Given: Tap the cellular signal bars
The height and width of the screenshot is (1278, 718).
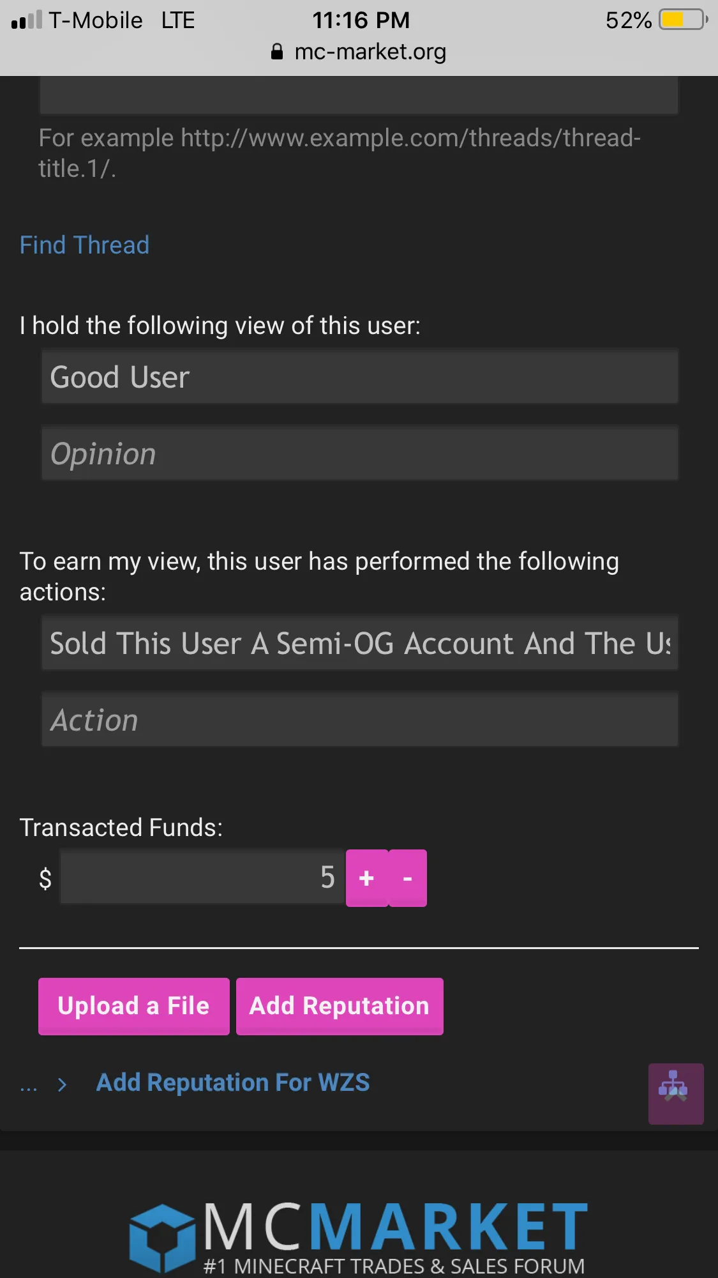Looking at the screenshot, I should point(27,20).
